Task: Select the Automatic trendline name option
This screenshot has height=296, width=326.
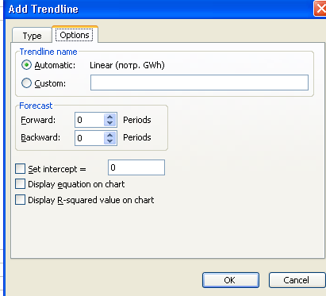Action: [26, 65]
